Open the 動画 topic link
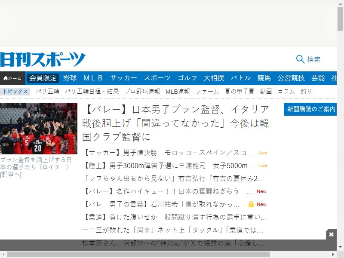Viewport: 344px width, 258px height. click(266, 92)
